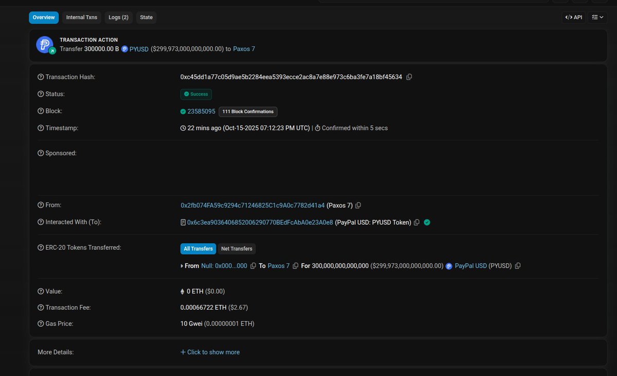Select the transaction hash text
Viewport: 617px width, 376px height.
[291, 77]
